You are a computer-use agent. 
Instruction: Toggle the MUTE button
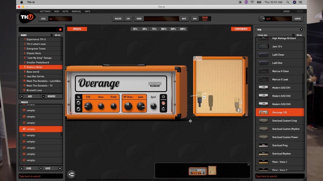click(184, 19)
